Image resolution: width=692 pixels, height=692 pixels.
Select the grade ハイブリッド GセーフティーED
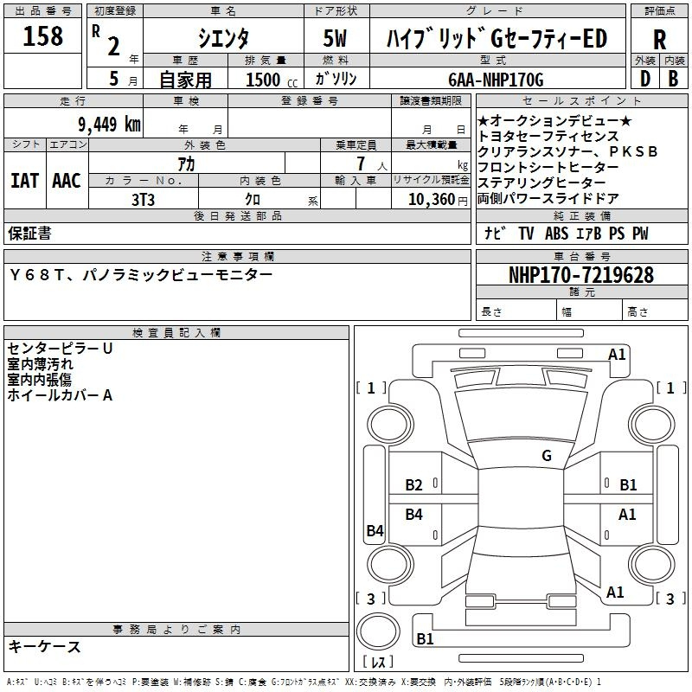[497, 38]
